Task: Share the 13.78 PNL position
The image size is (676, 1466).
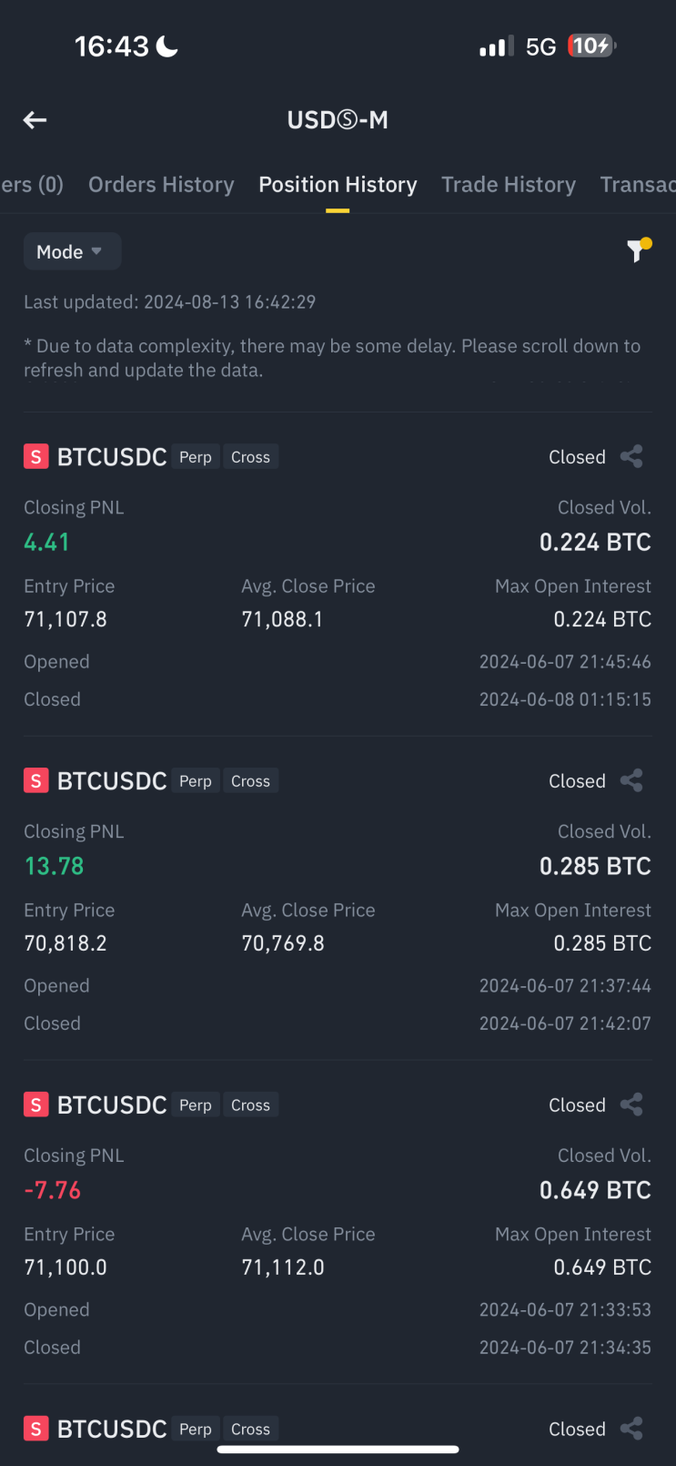Action: 631,781
